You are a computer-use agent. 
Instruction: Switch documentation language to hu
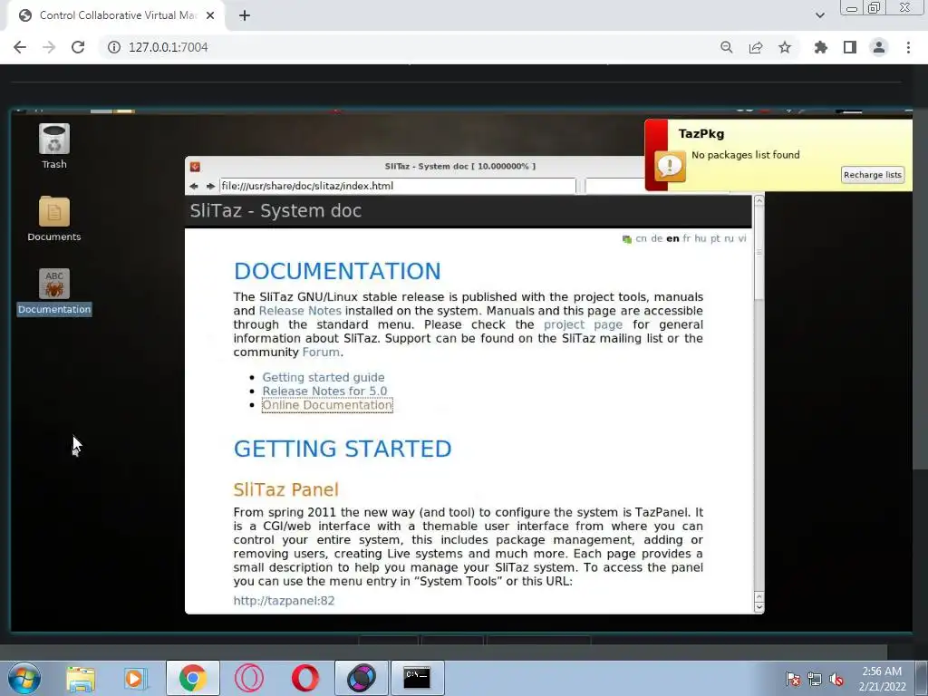point(701,238)
